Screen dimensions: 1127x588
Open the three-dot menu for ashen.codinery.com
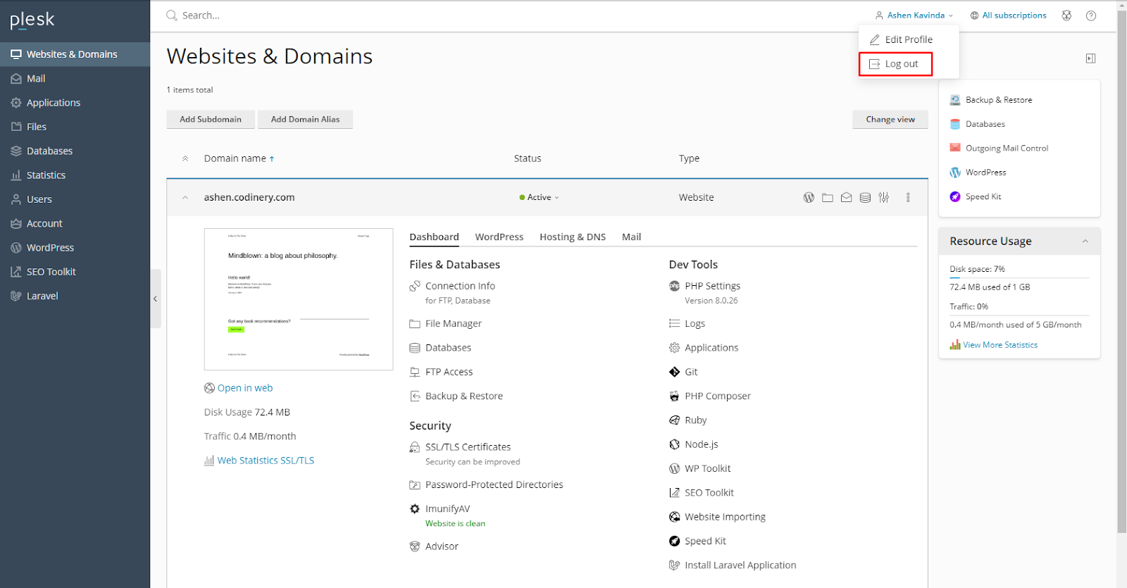pyautogui.click(x=908, y=198)
